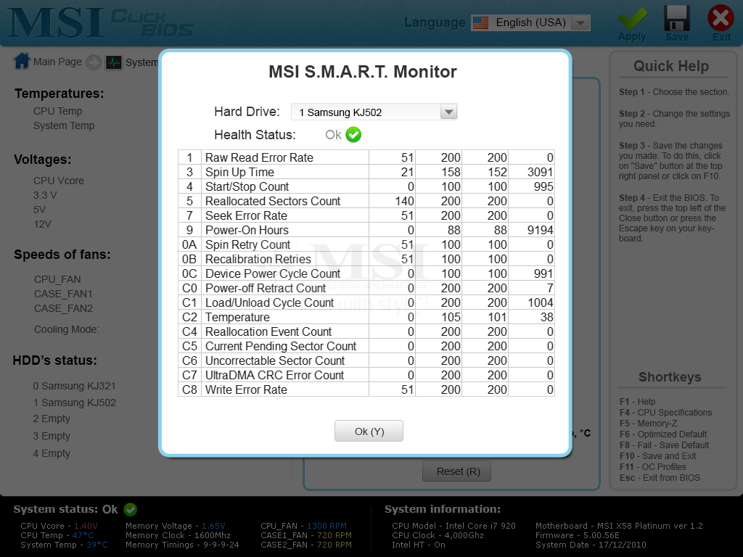The image size is (743, 557).
Task: Open the Language dropdown arrow
Action: [580, 22]
